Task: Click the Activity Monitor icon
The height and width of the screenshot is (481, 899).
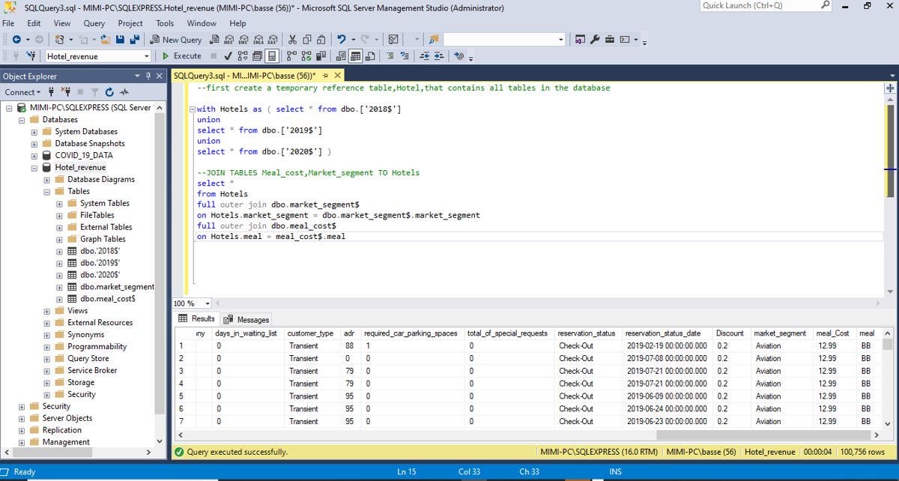Action: (x=393, y=39)
